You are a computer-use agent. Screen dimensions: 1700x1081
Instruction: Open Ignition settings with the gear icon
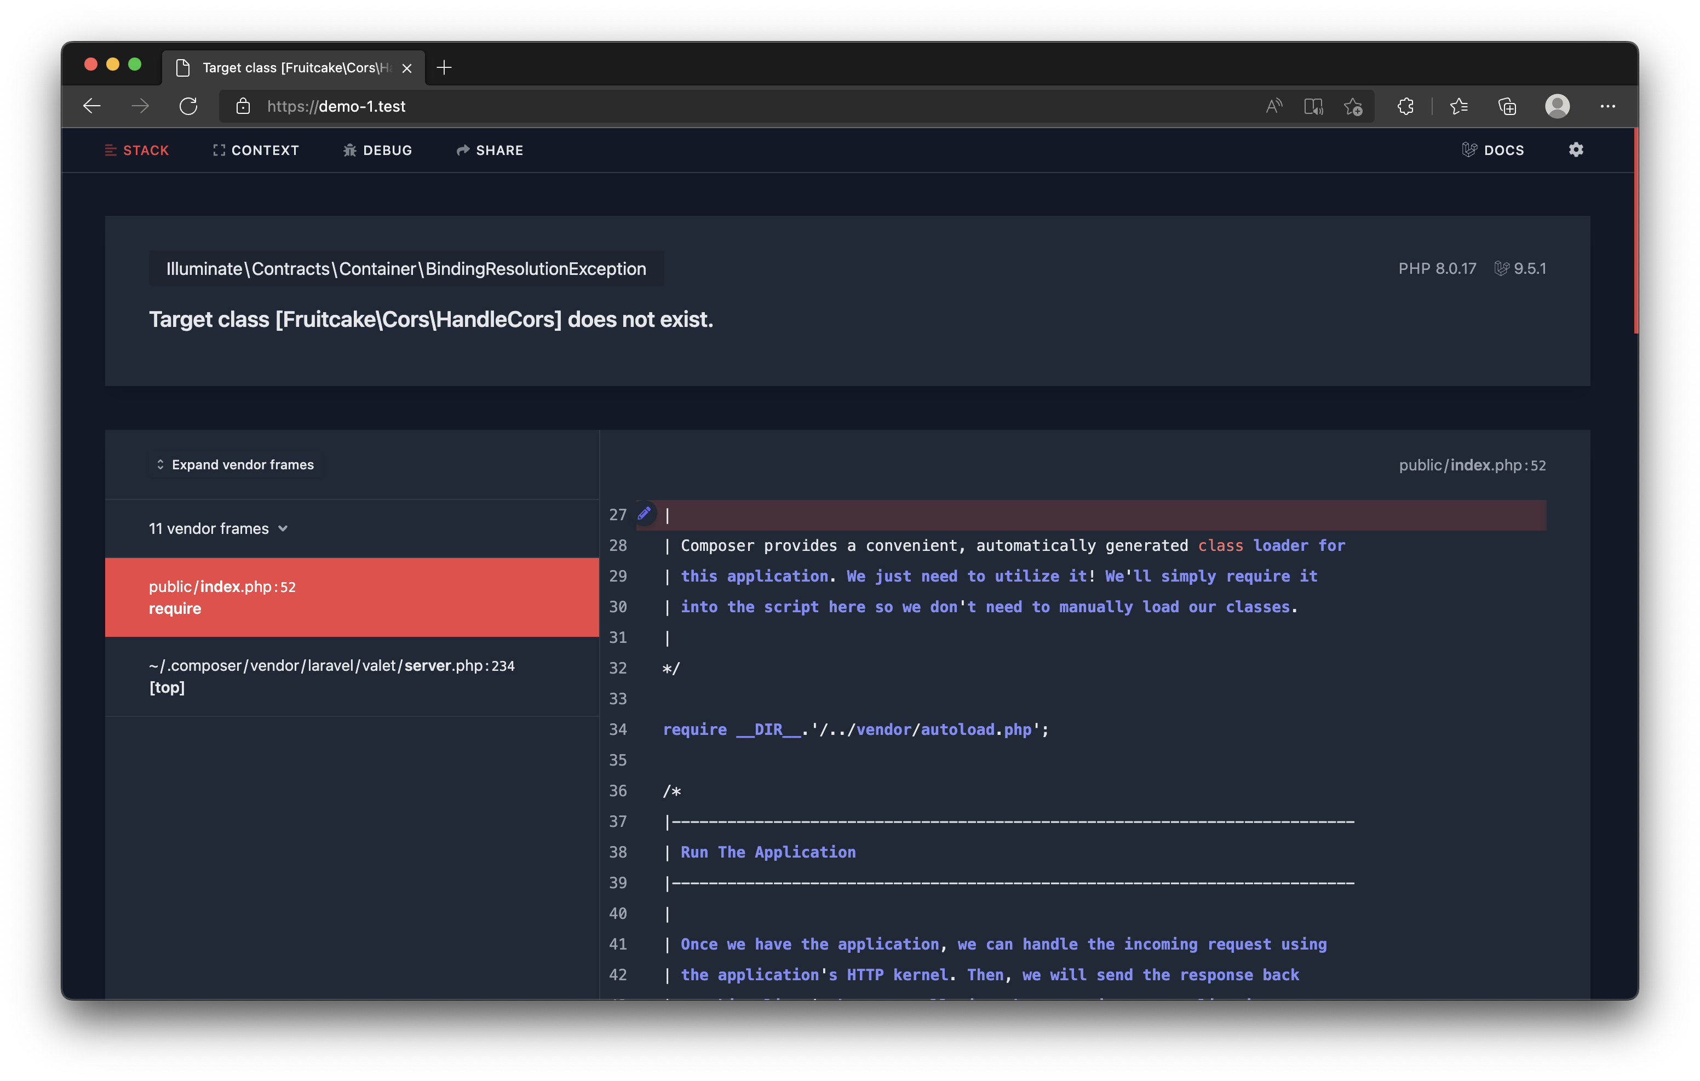click(1575, 150)
